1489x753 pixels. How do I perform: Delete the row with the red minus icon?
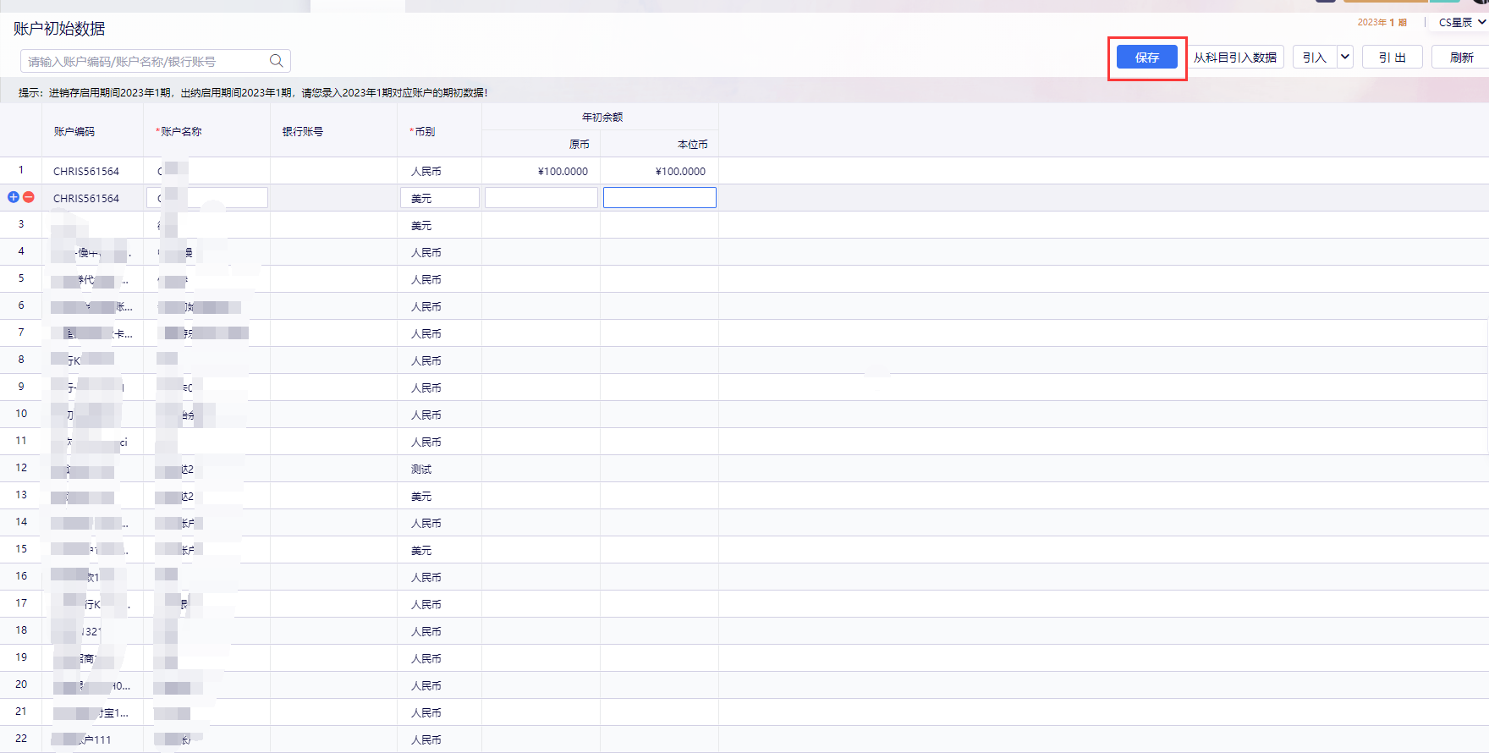click(29, 197)
